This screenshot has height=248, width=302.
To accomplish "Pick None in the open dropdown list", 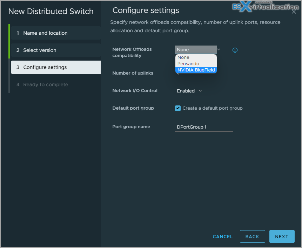I will point(183,57).
